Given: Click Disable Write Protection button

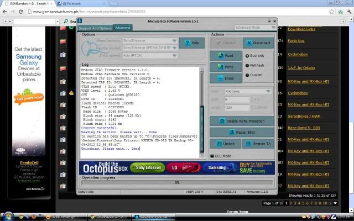Looking at the screenshot, I should (242, 121).
